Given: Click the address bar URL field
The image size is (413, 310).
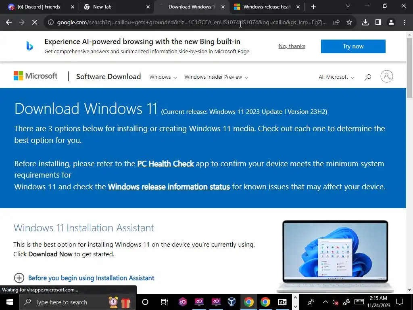Looking at the screenshot, I should tap(192, 23).
